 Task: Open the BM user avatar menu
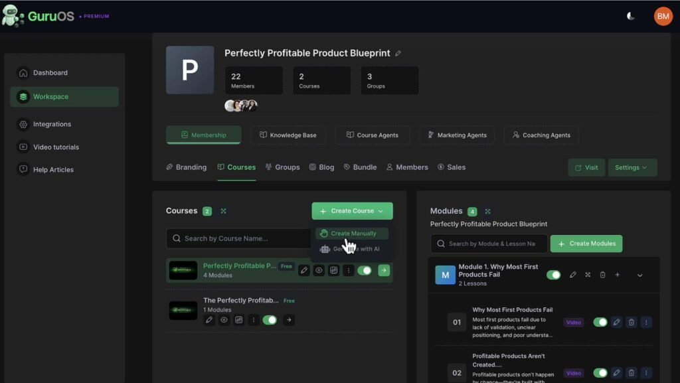663,17
